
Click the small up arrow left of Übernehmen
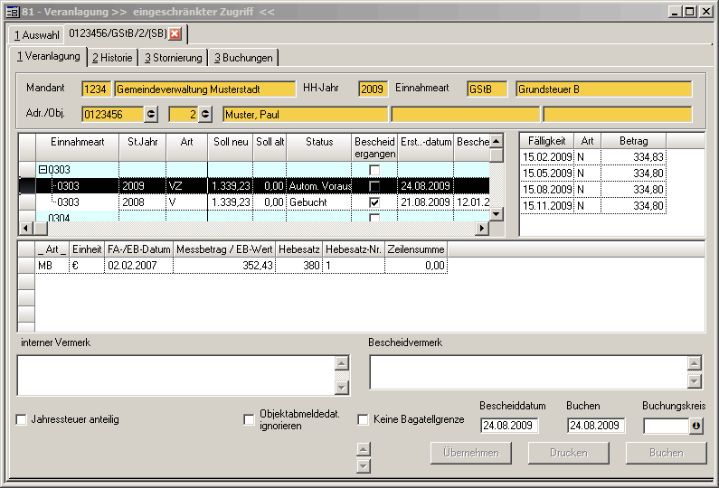[363, 448]
